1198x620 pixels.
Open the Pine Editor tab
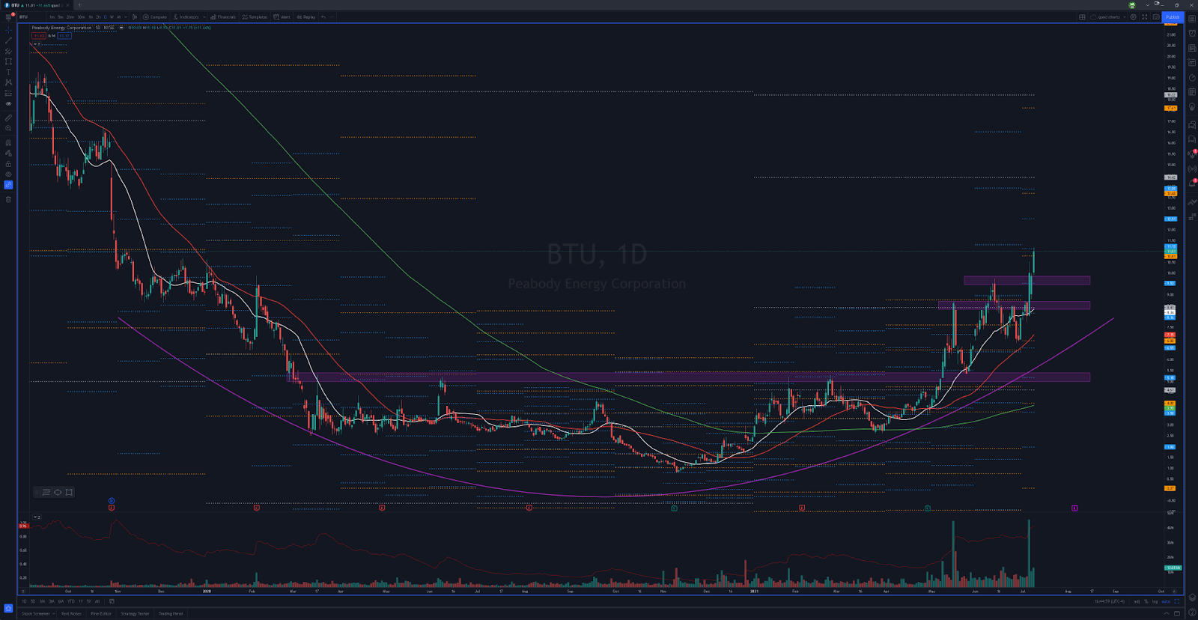(x=101, y=613)
